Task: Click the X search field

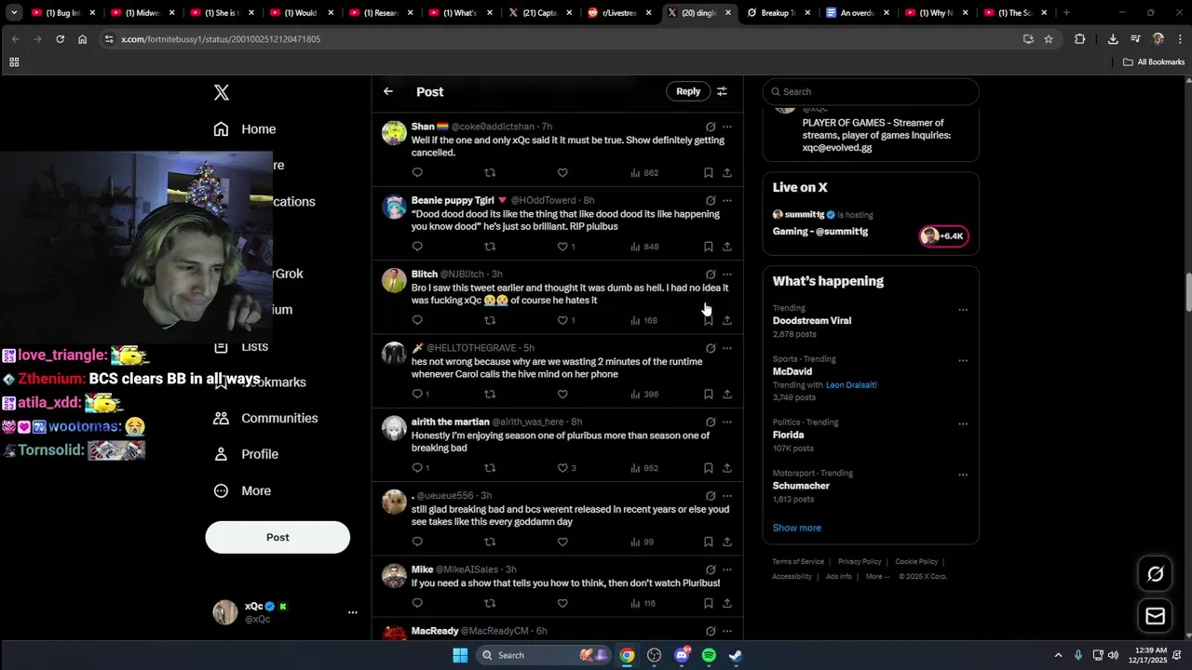Action: pyautogui.click(x=871, y=91)
